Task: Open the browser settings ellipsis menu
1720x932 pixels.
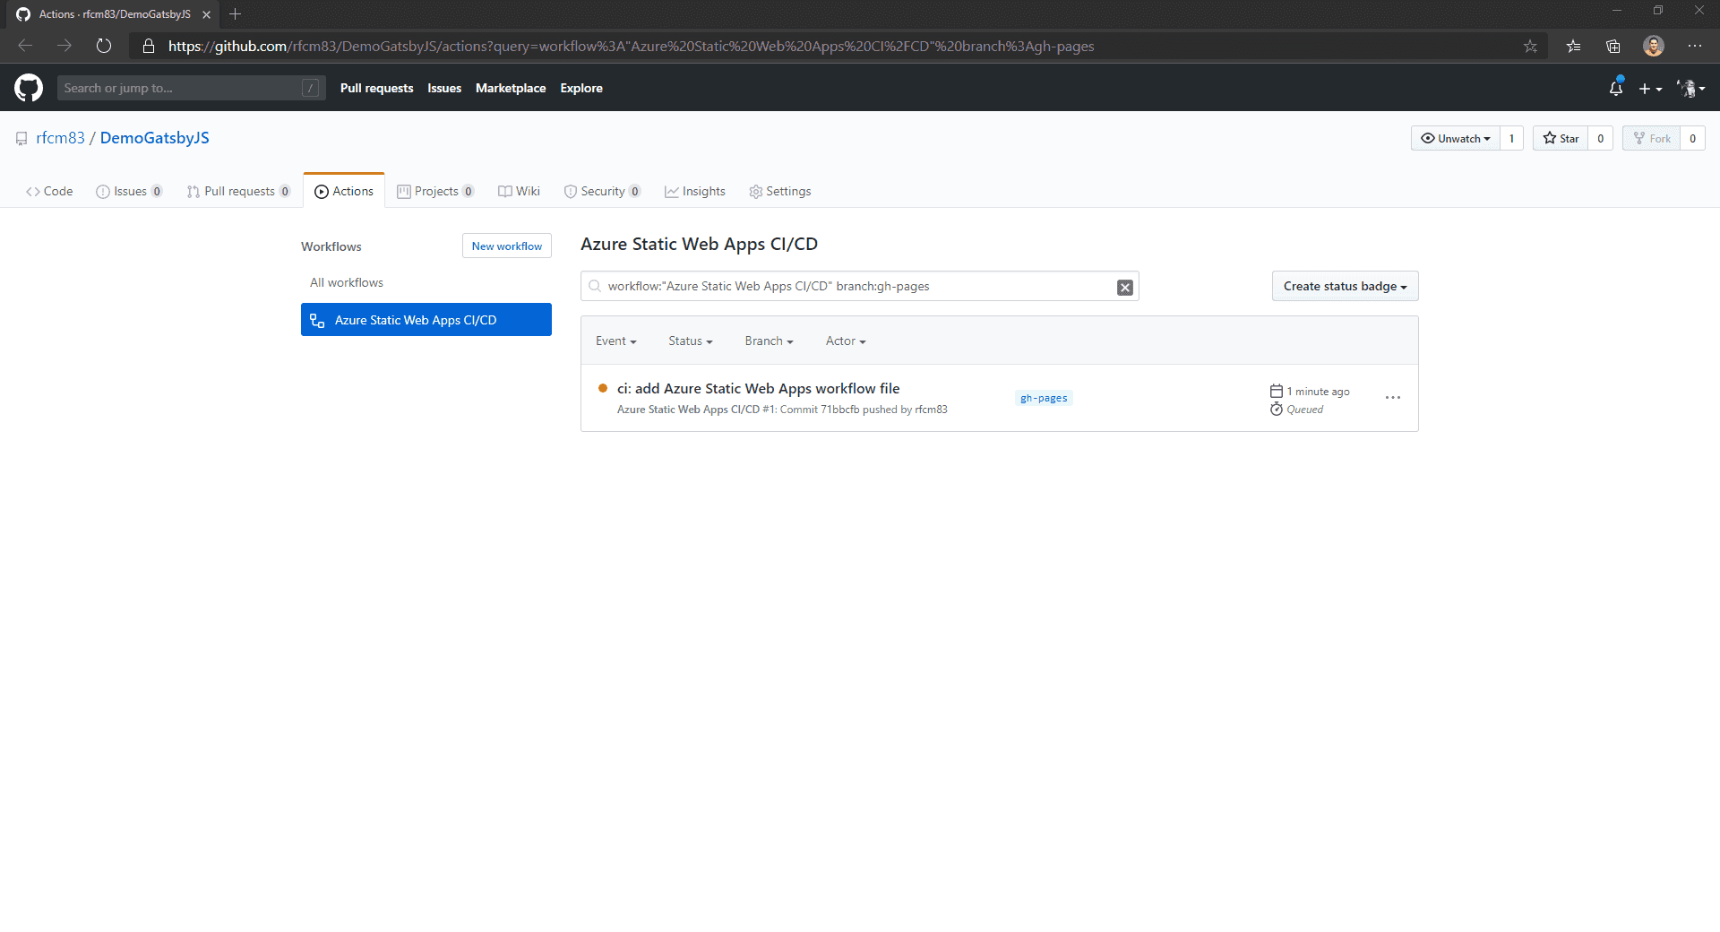Action: pyautogui.click(x=1695, y=46)
